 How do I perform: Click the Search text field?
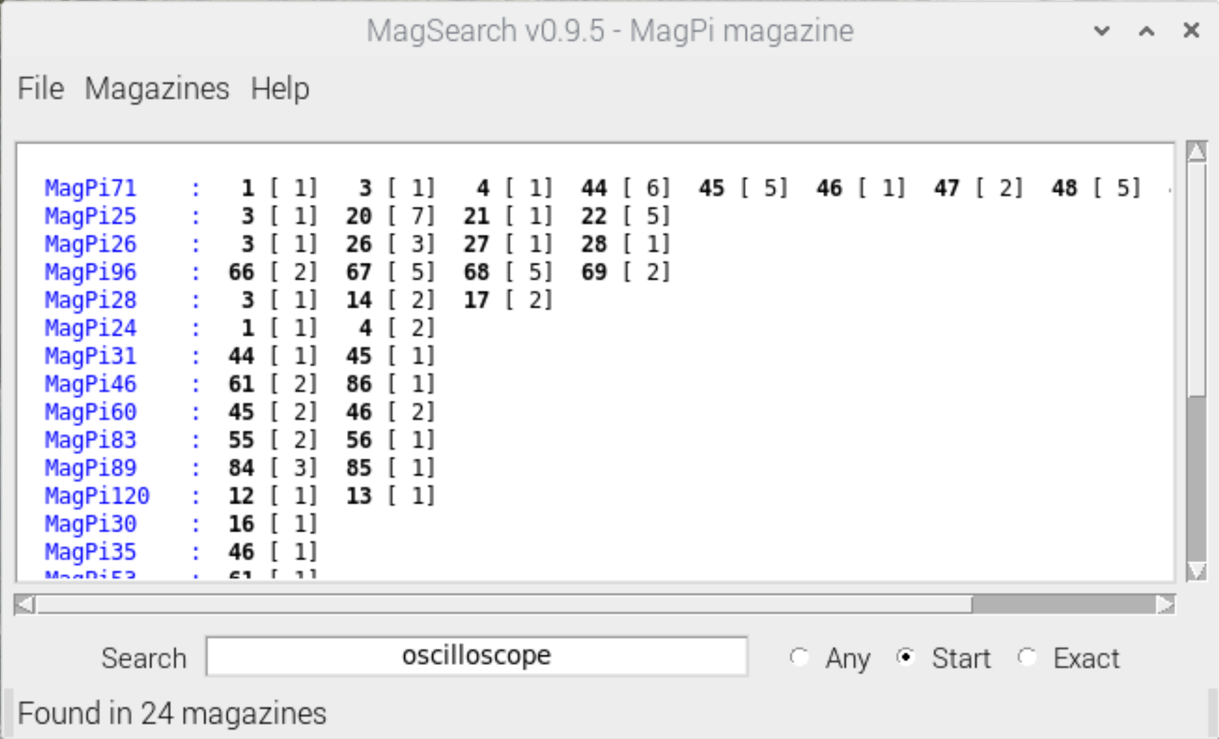[x=476, y=656]
